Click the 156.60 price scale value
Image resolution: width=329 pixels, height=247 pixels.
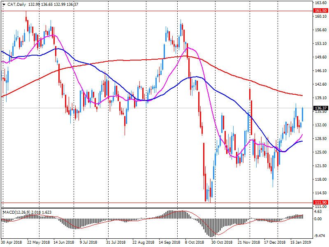point(321,30)
